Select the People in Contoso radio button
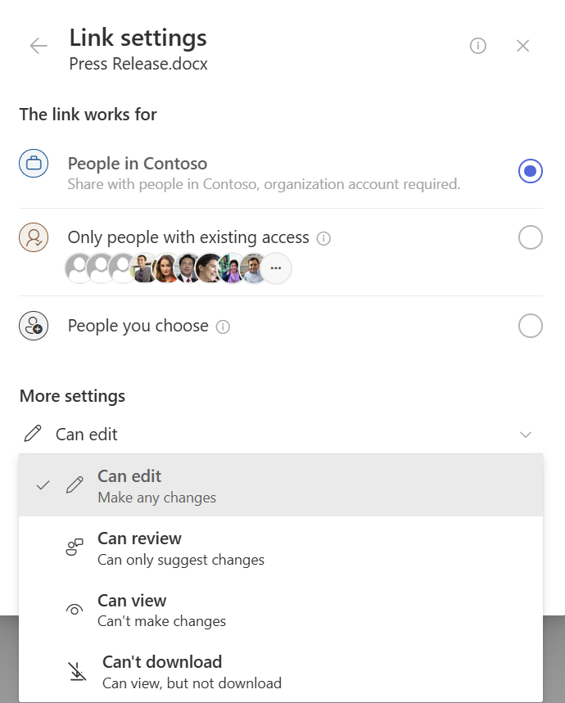Image resolution: width=565 pixels, height=703 pixels. [530, 170]
